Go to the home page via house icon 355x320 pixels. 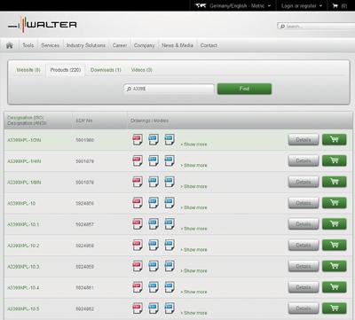[x=10, y=45]
